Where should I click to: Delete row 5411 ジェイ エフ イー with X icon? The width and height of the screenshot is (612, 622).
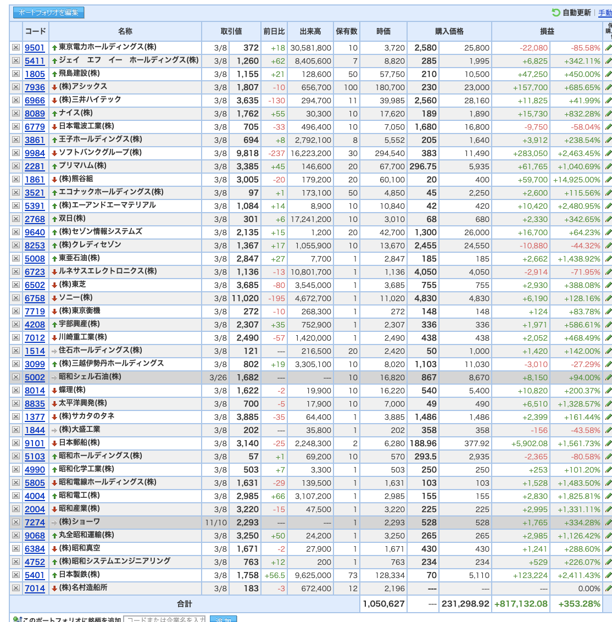coord(15,60)
